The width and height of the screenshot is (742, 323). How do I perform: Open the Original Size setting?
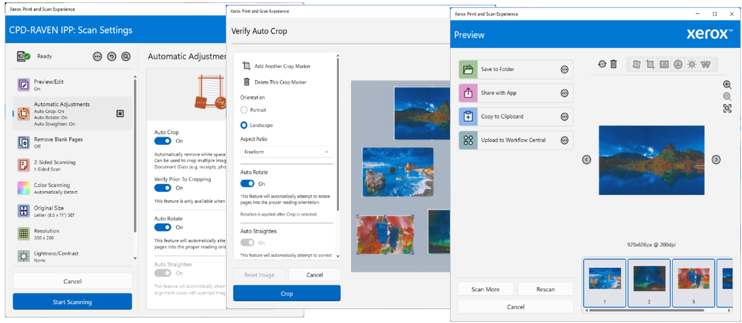pyautogui.click(x=73, y=211)
